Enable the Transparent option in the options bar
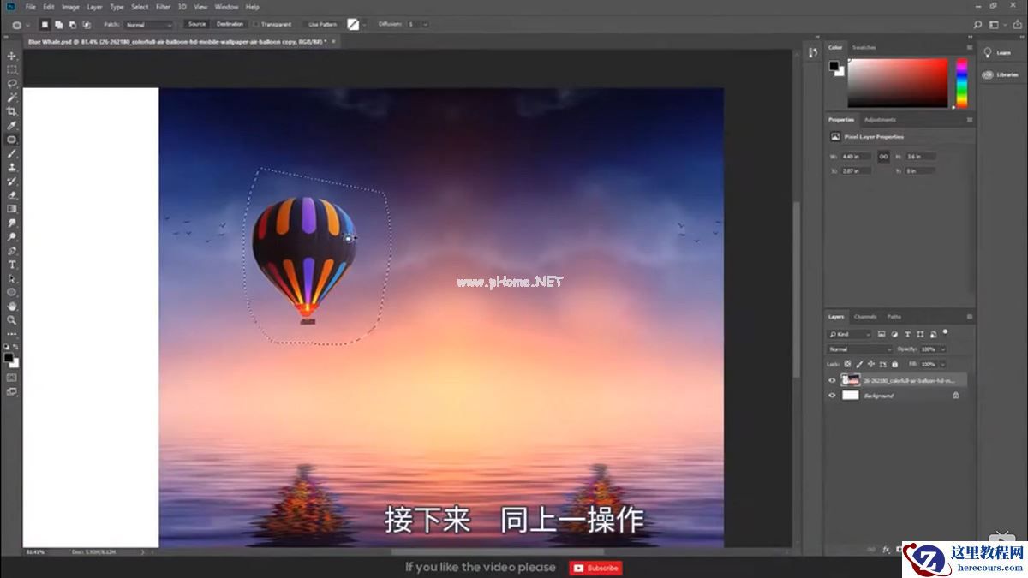Screen dimensions: 1028x578 (x=257, y=24)
